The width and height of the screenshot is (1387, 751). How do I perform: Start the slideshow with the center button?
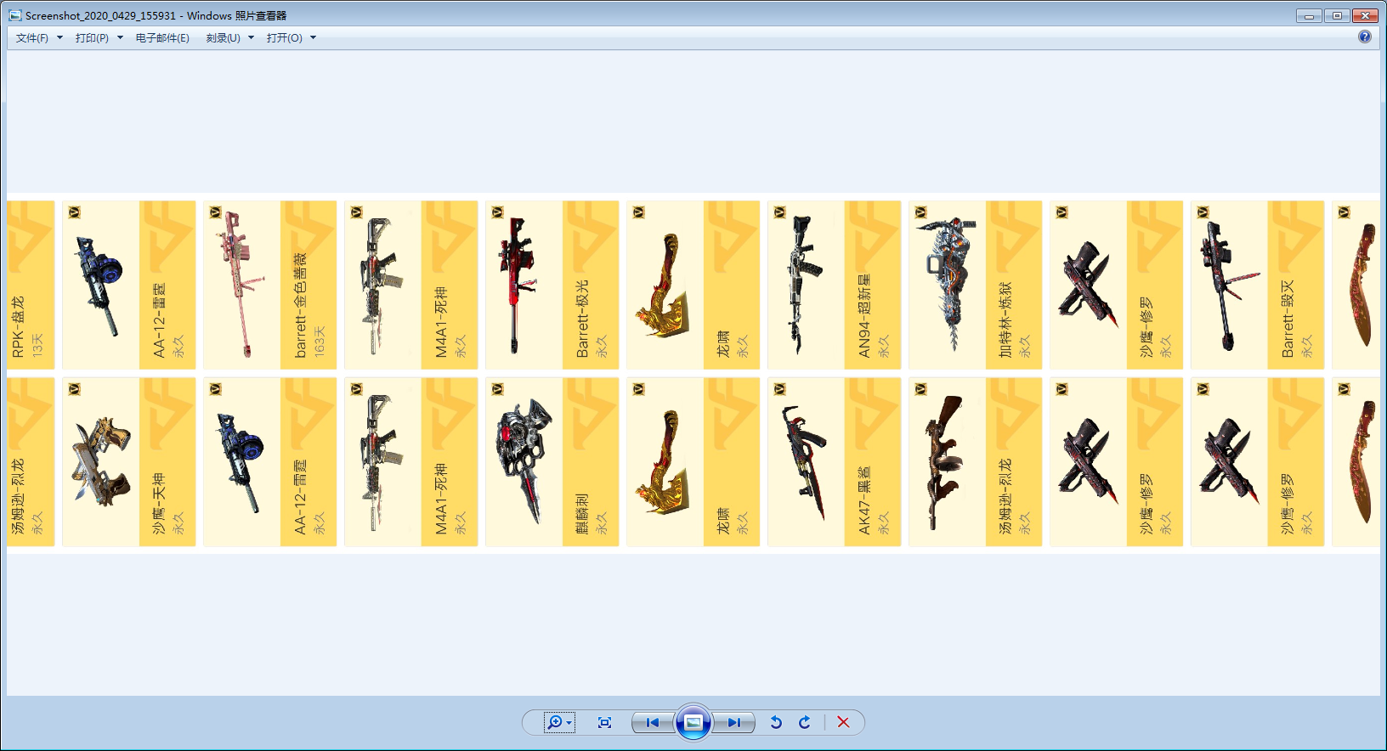pyautogui.click(x=693, y=722)
